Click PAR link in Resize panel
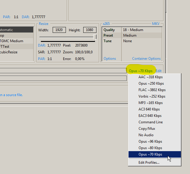Image resolution: width=190 pixels, height=174 pixels. (41, 59)
